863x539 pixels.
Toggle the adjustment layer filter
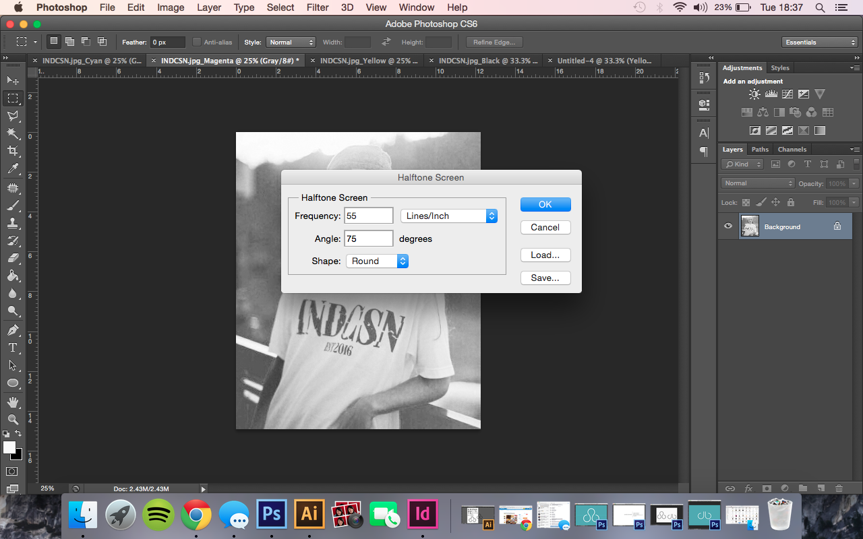tap(792, 164)
